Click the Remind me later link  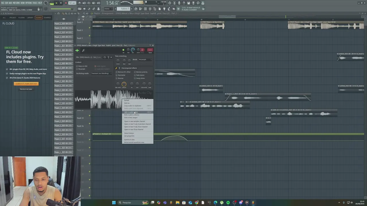pos(26,89)
